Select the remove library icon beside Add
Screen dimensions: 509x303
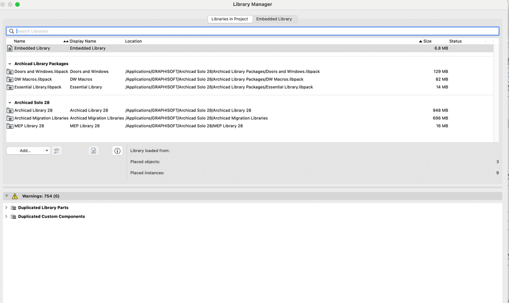(x=56, y=150)
